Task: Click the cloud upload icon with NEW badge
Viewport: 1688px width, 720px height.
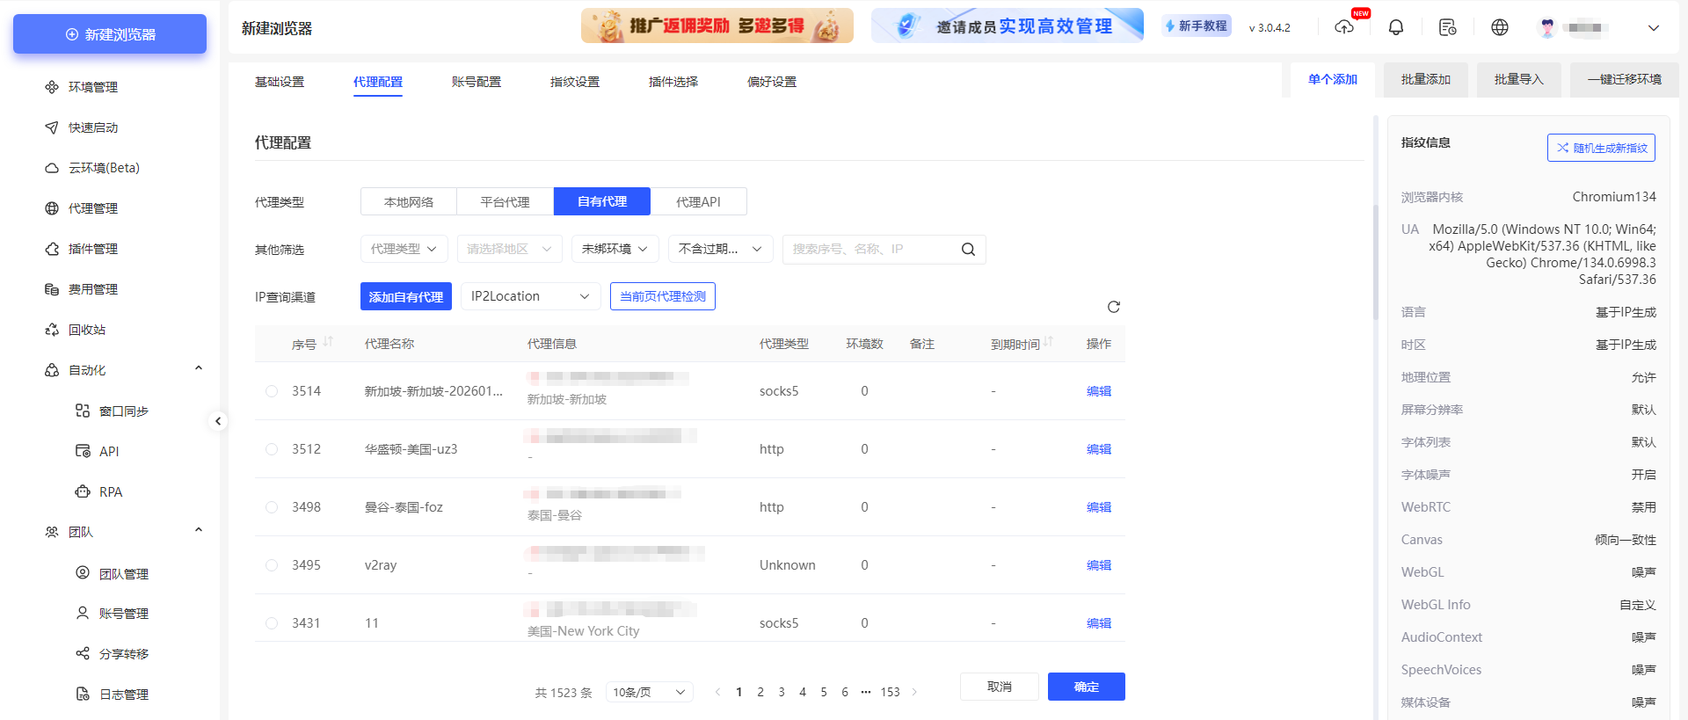Action: [1344, 27]
